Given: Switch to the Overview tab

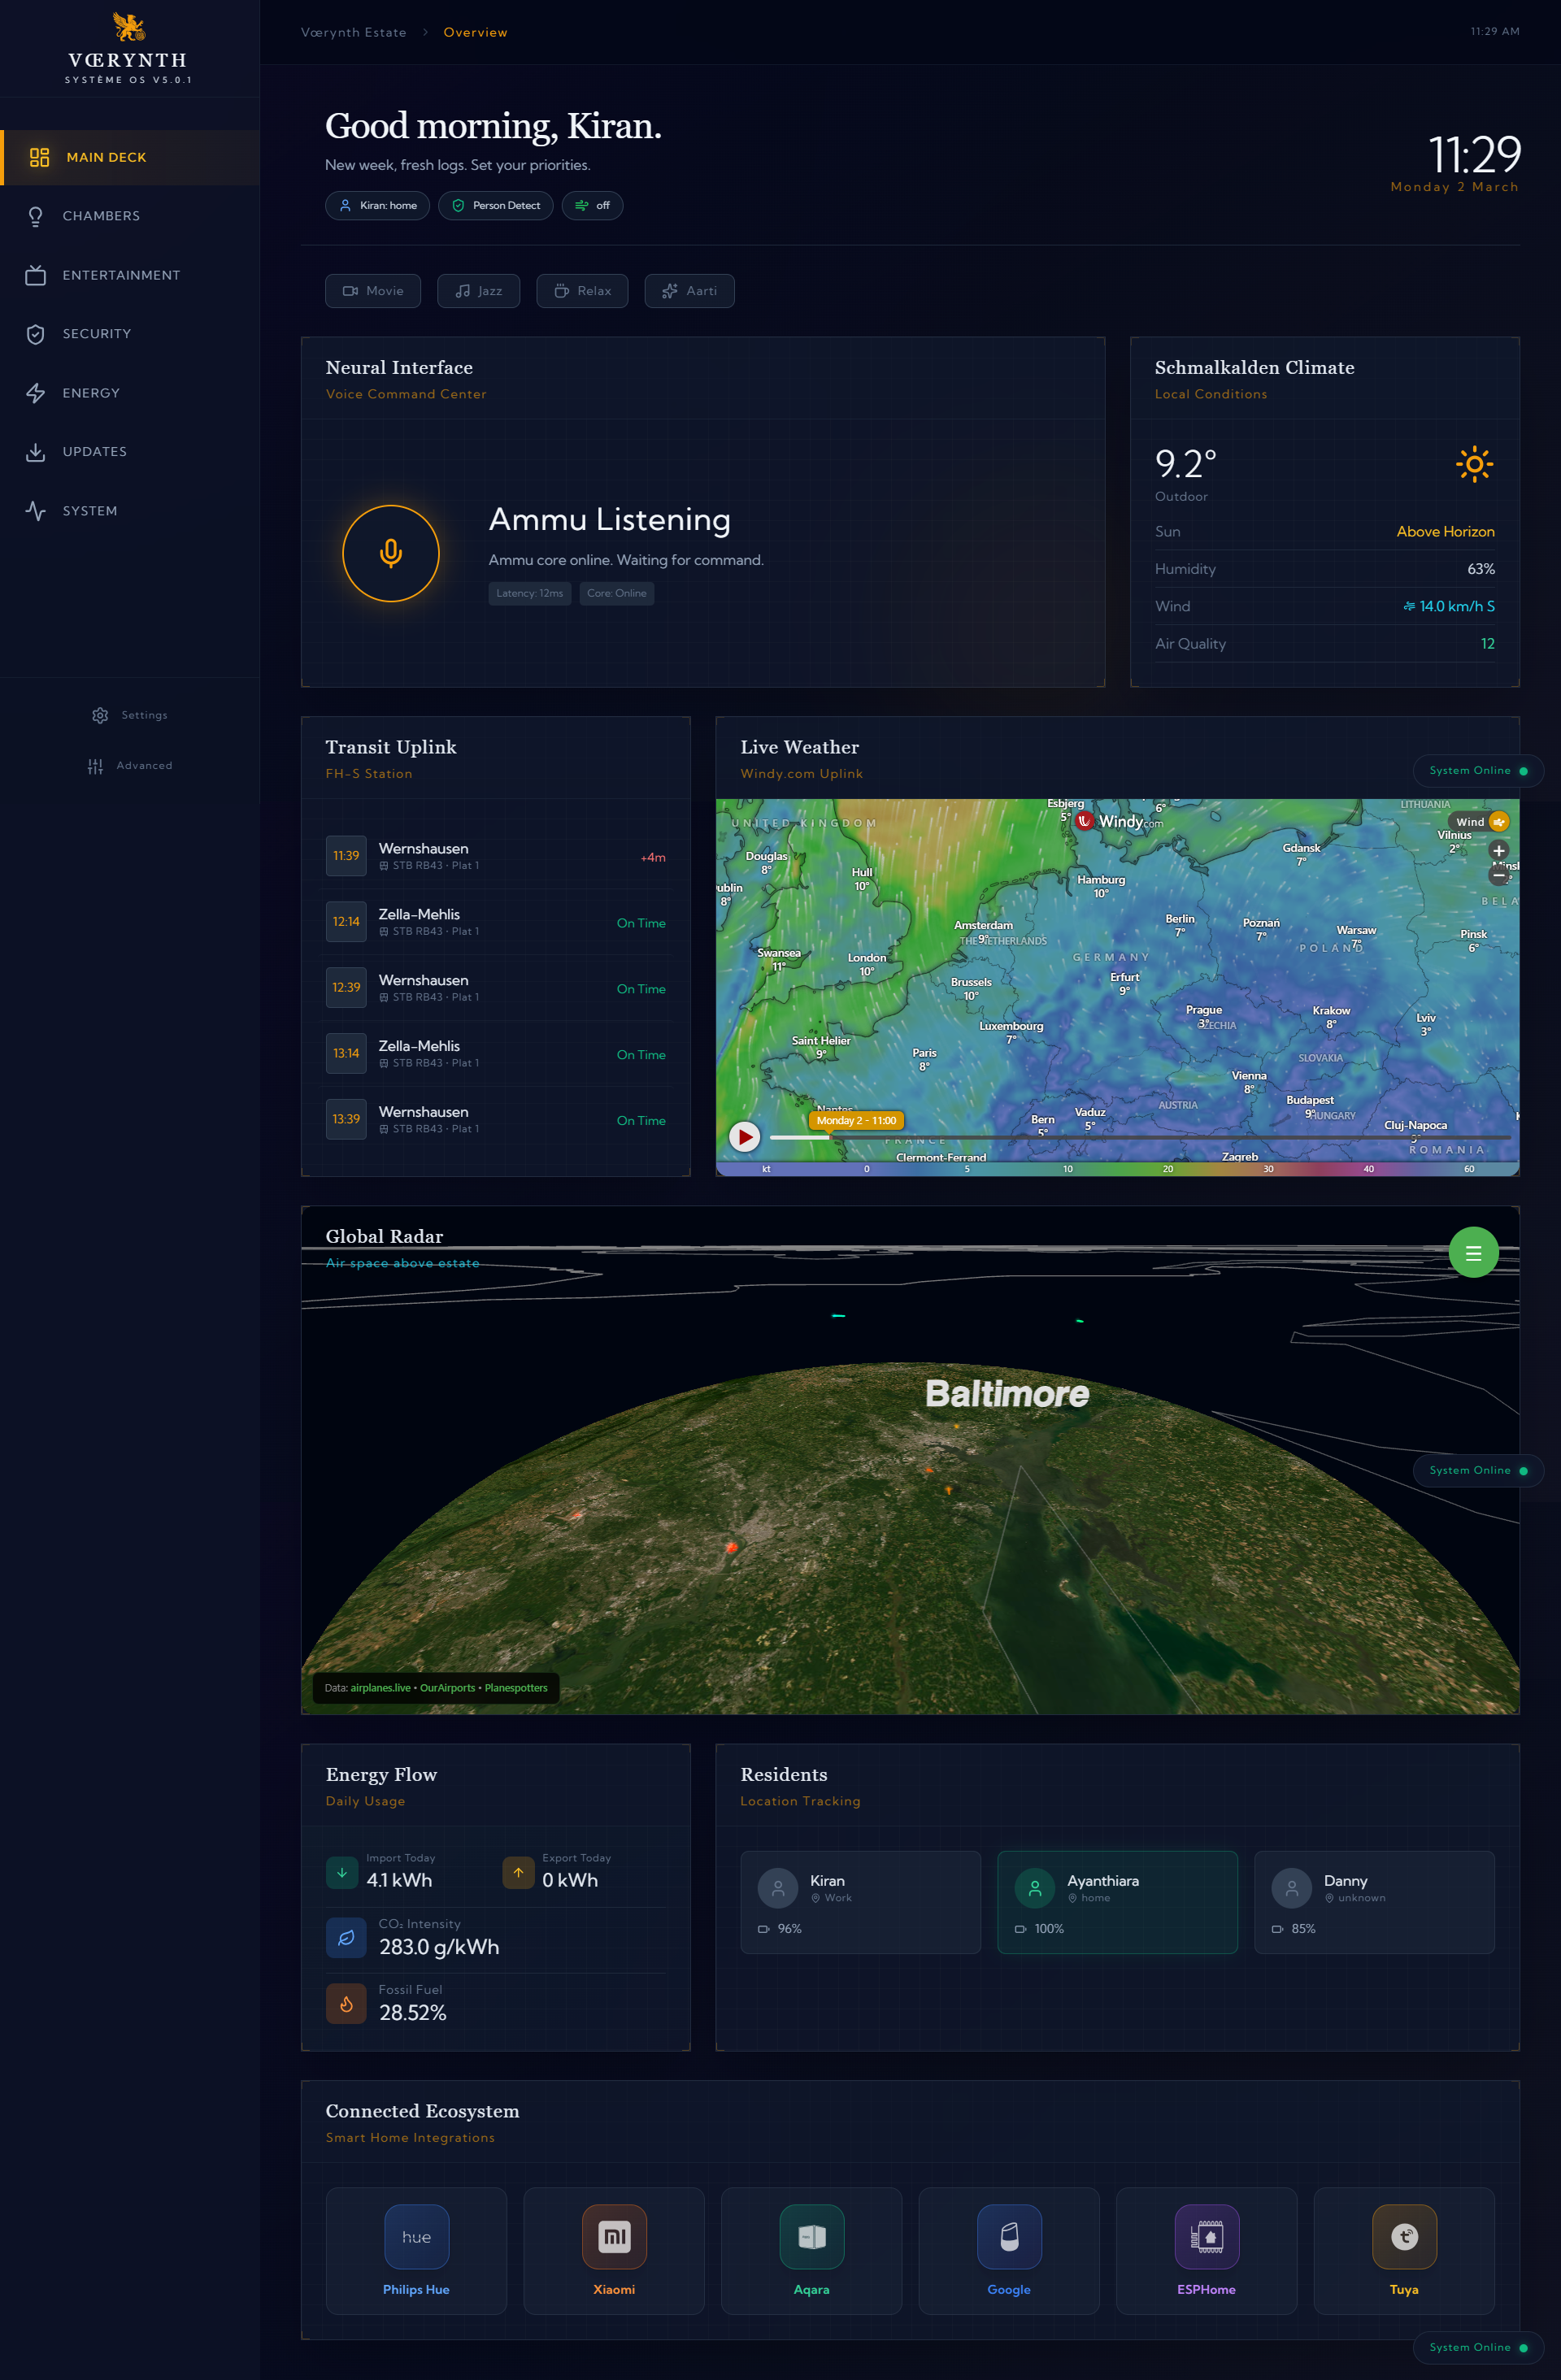Looking at the screenshot, I should coord(475,32).
